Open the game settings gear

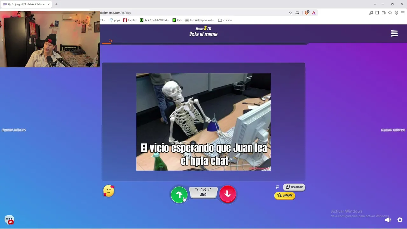pyautogui.click(x=400, y=220)
